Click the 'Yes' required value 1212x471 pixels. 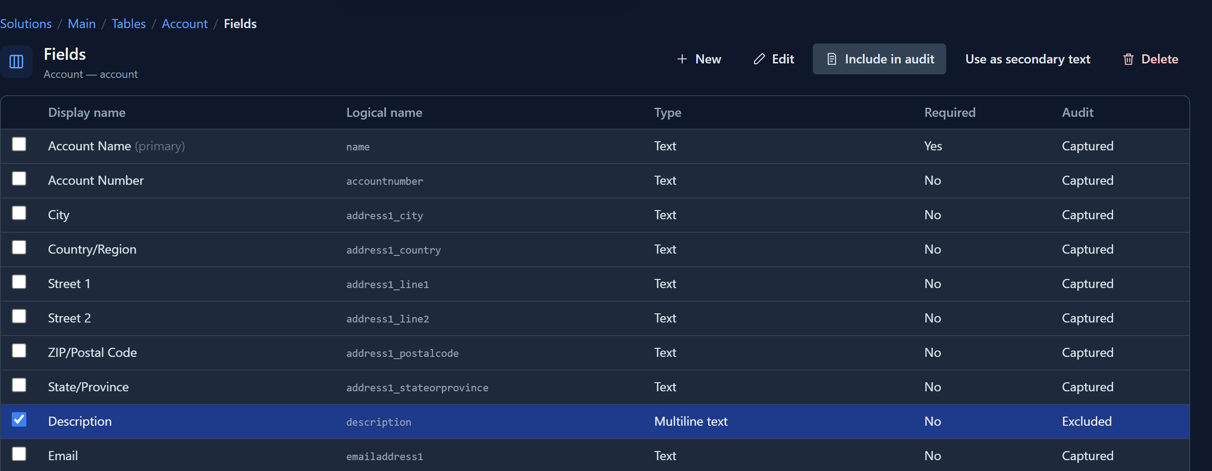[x=933, y=146]
